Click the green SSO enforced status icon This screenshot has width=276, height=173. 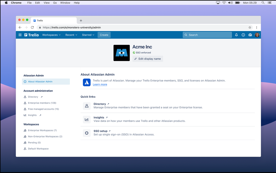134,53
